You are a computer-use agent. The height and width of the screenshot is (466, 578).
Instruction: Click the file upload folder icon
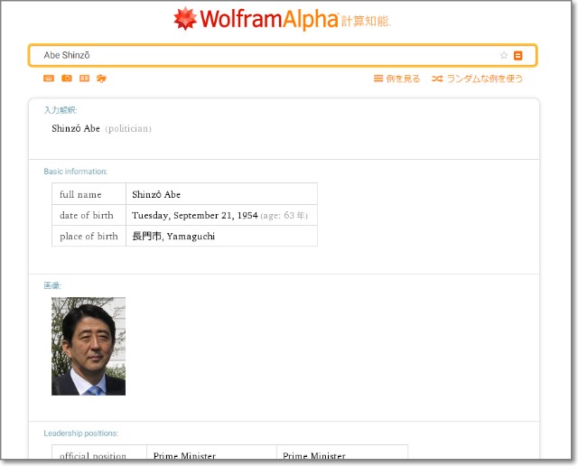coord(101,79)
